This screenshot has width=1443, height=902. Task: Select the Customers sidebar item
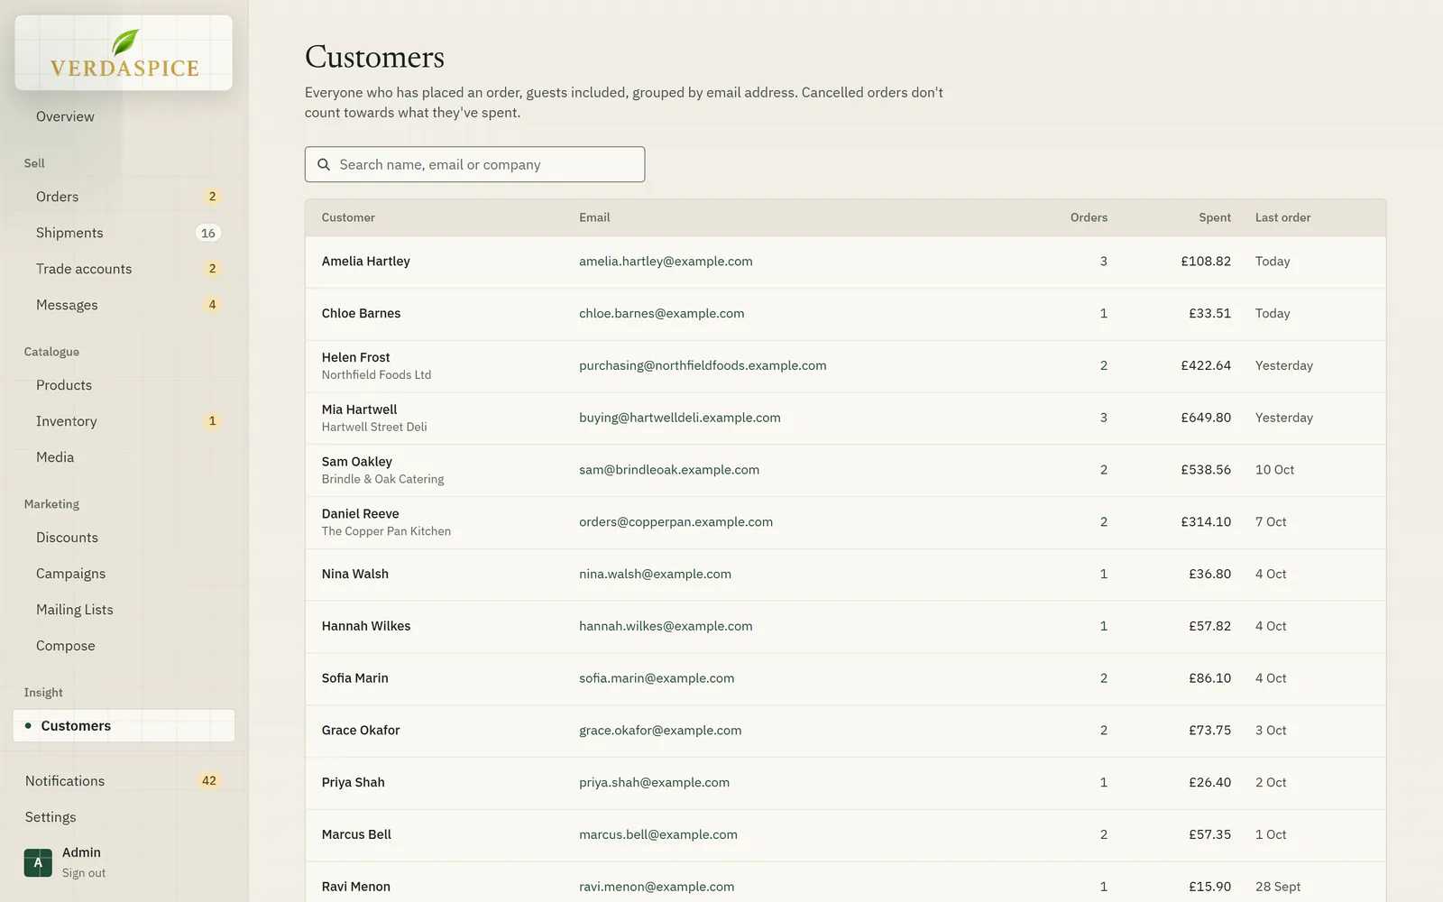point(124,726)
